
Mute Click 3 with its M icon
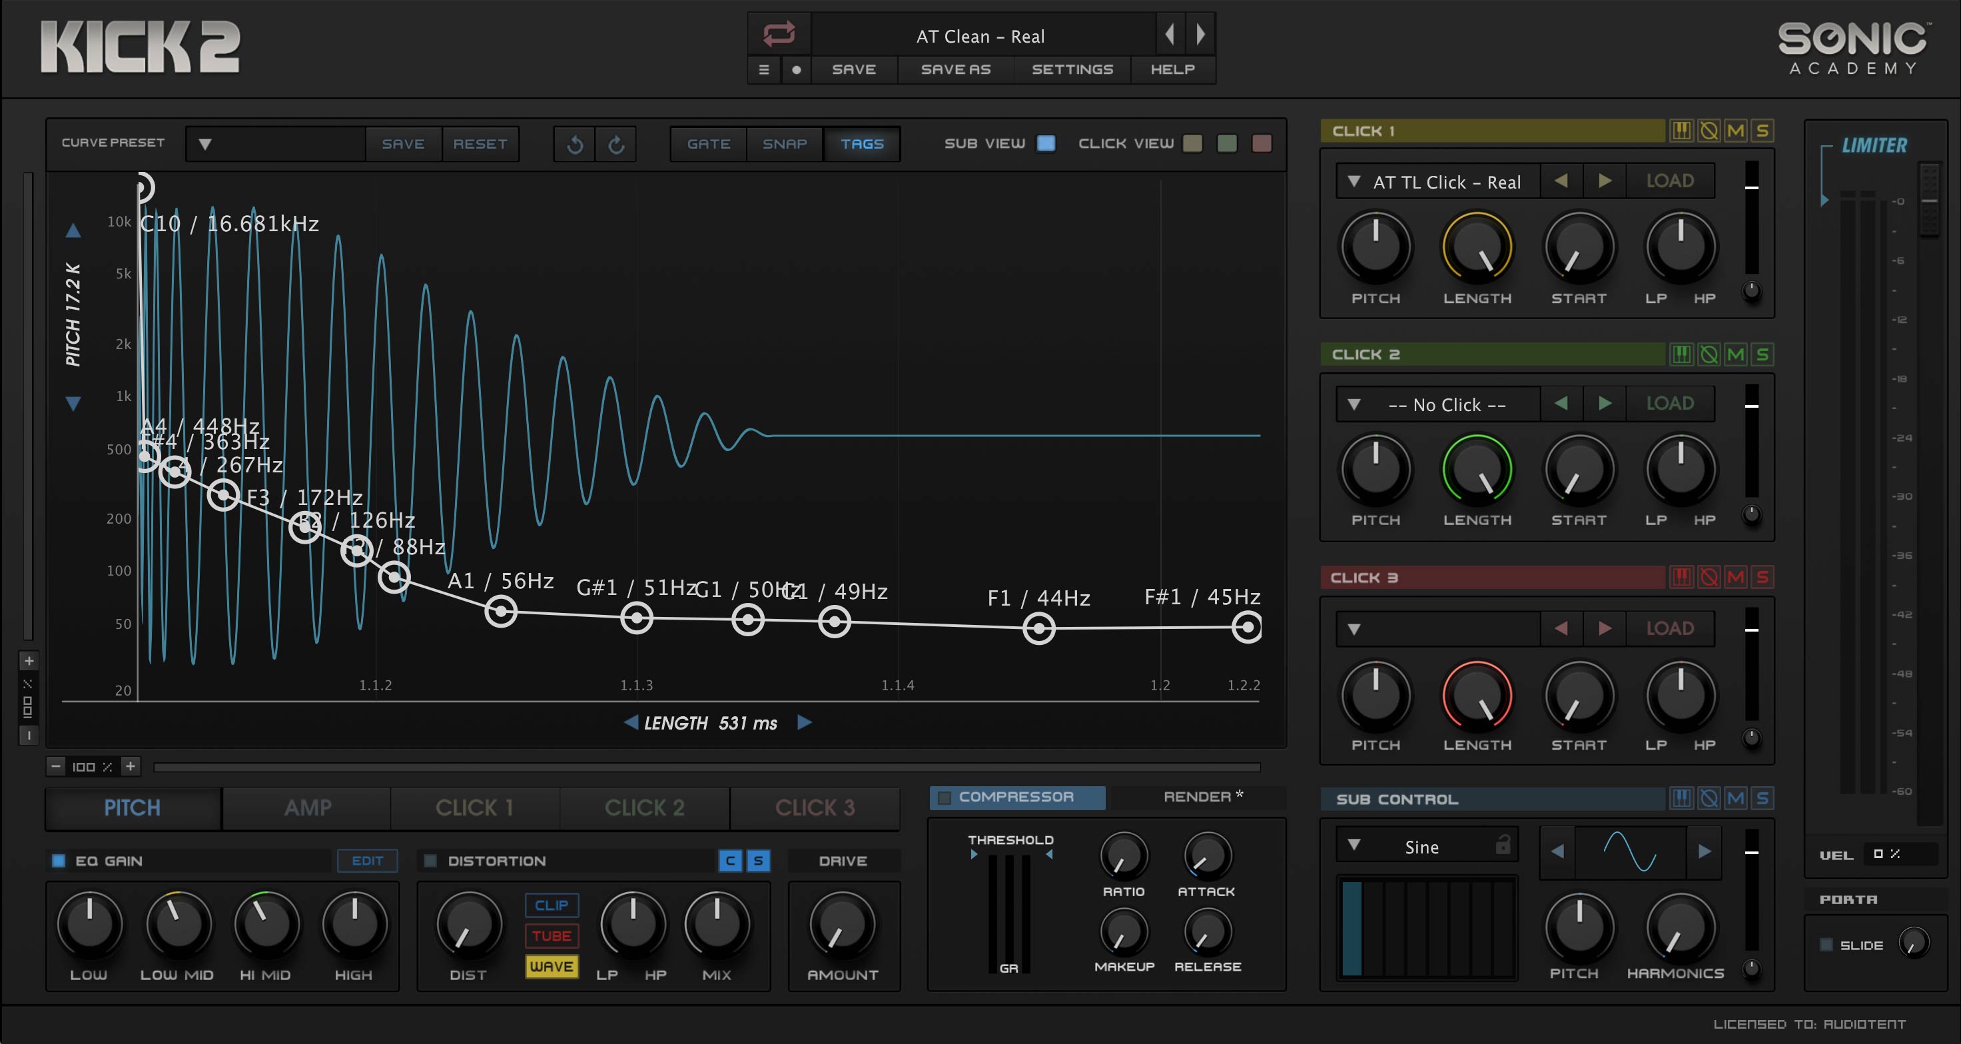tap(1736, 577)
